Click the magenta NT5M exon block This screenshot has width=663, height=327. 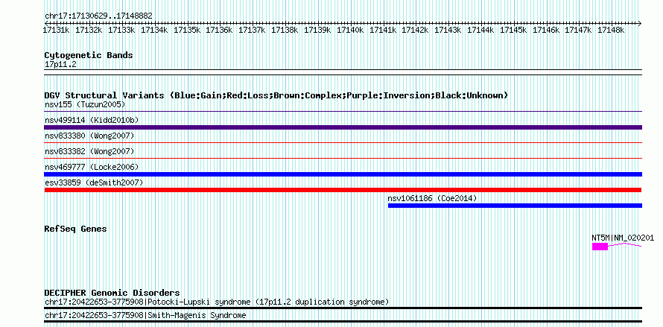click(600, 247)
